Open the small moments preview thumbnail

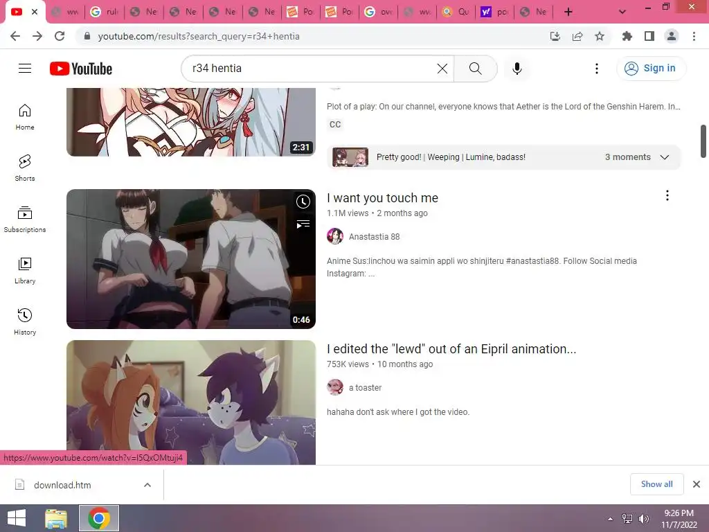[x=350, y=157]
